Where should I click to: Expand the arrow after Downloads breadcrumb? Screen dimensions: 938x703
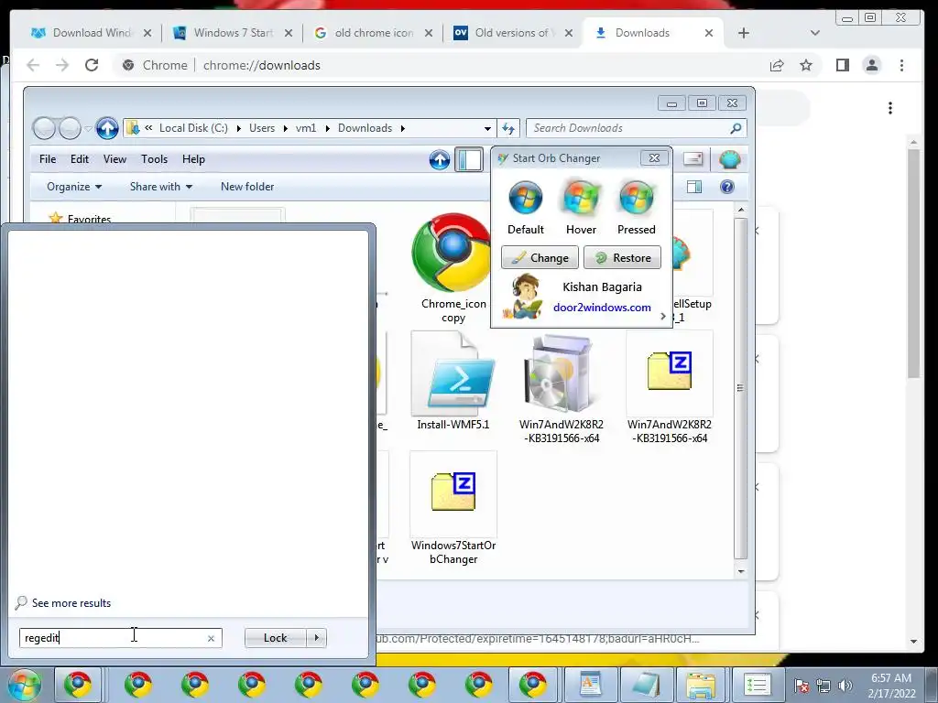click(x=403, y=128)
